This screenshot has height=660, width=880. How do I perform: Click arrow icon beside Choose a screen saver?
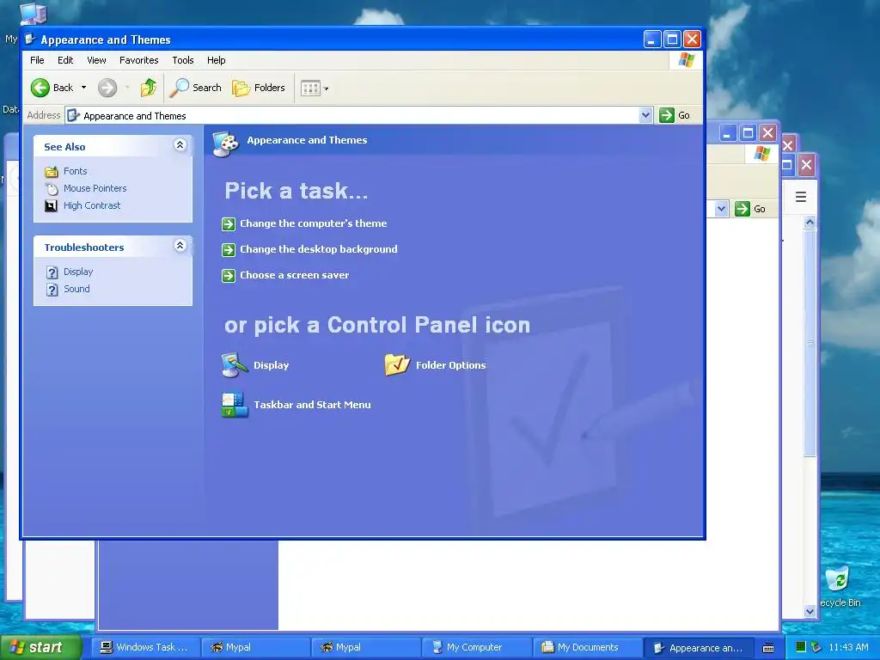229,276
